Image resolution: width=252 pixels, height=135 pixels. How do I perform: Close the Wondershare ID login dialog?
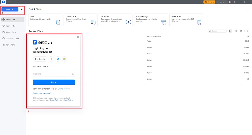78,37
